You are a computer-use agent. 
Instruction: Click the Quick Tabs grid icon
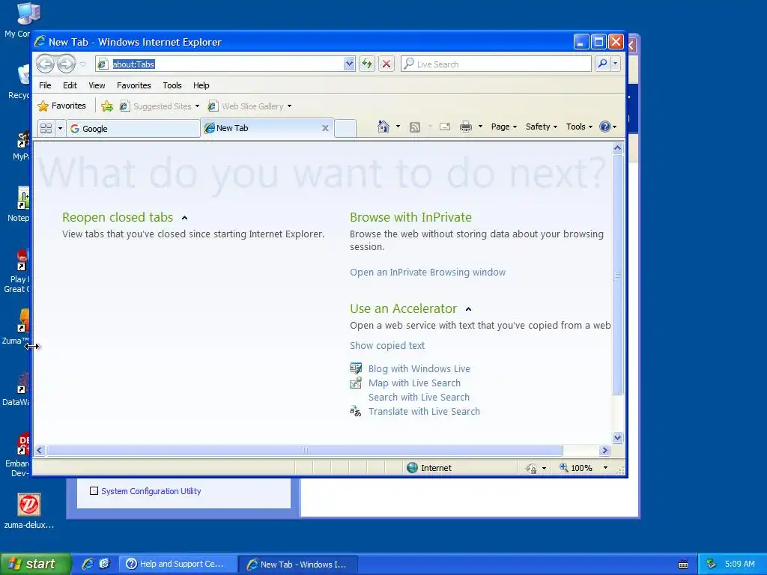point(46,129)
